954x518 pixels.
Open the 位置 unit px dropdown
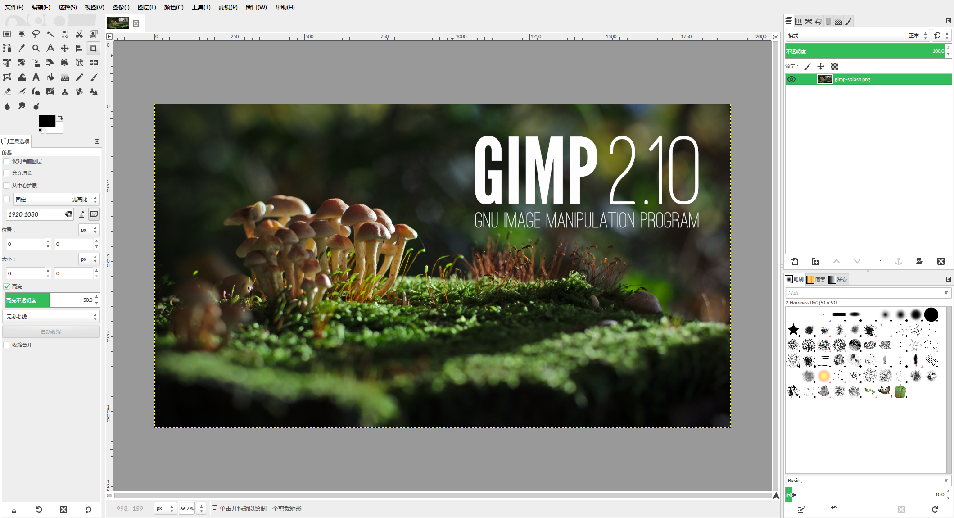[89, 230]
